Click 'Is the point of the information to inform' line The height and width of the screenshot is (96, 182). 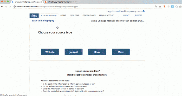[69, 84]
